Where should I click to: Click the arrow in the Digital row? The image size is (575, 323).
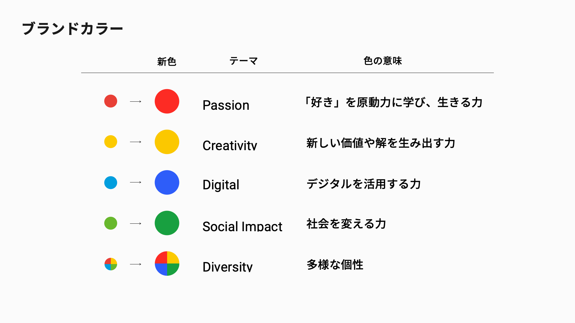(x=135, y=182)
